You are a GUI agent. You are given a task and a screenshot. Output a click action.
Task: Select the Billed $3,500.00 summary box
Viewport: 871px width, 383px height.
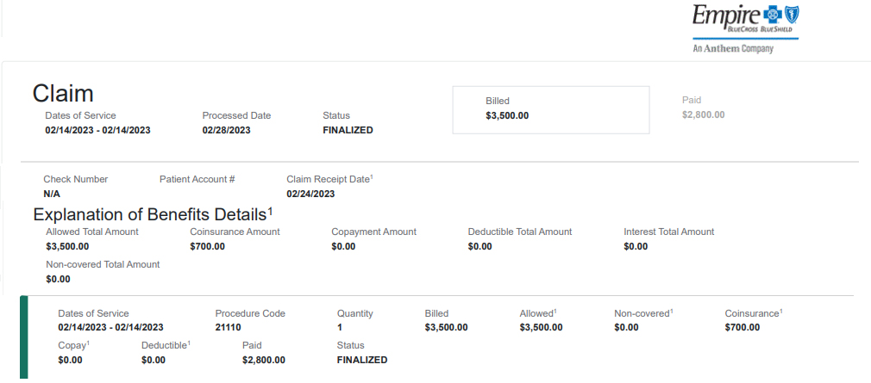tap(550, 109)
